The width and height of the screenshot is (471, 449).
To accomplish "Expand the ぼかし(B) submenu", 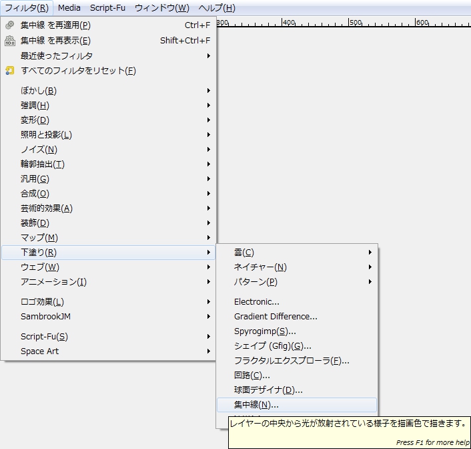I will (x=108, y=91).
